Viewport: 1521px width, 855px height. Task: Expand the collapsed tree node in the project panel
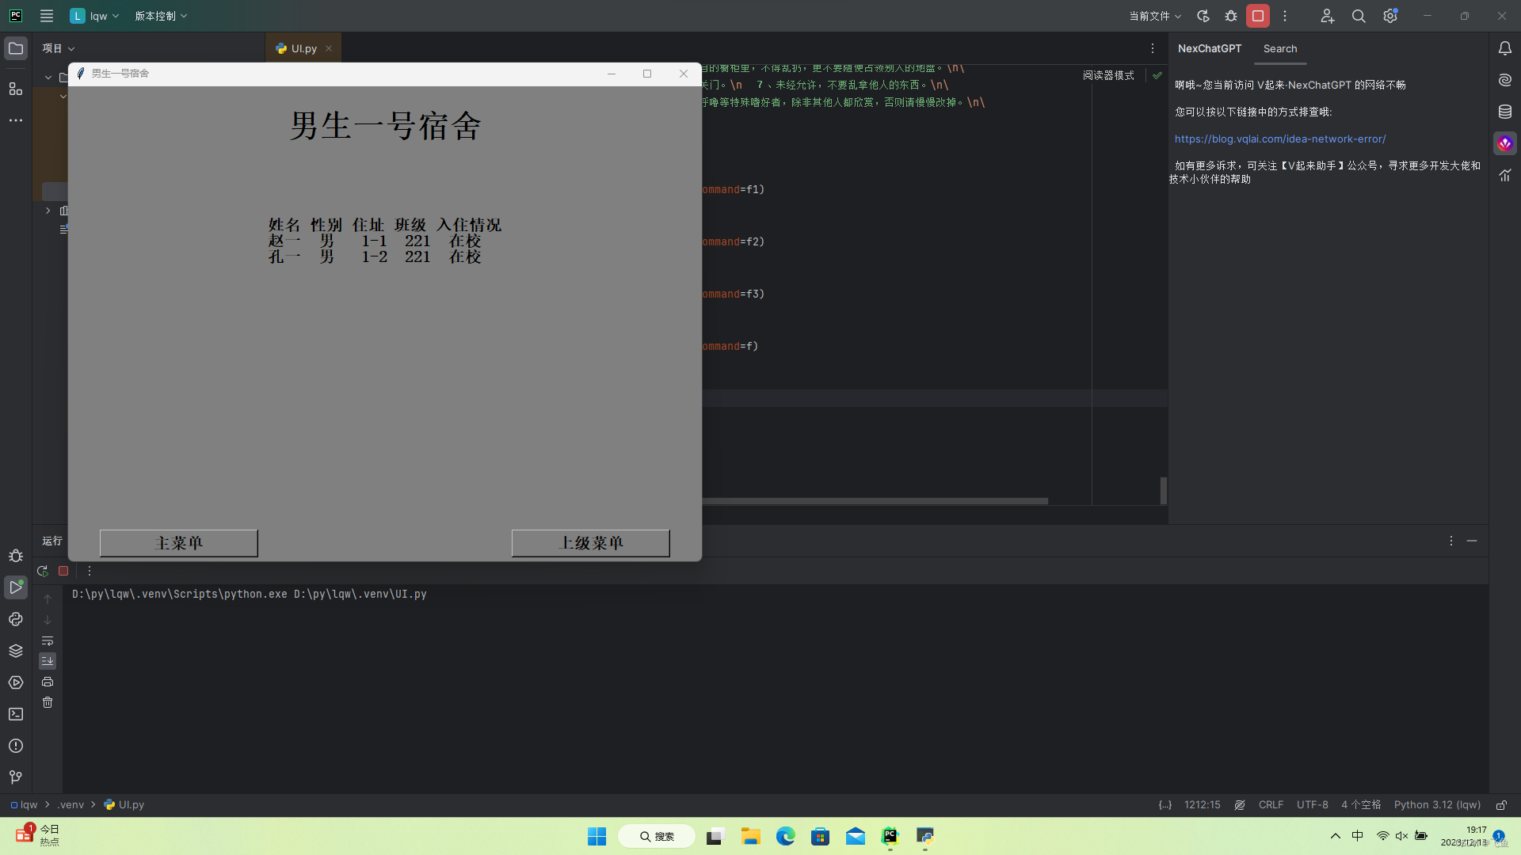pyautogui.click(x=48, y=211)
